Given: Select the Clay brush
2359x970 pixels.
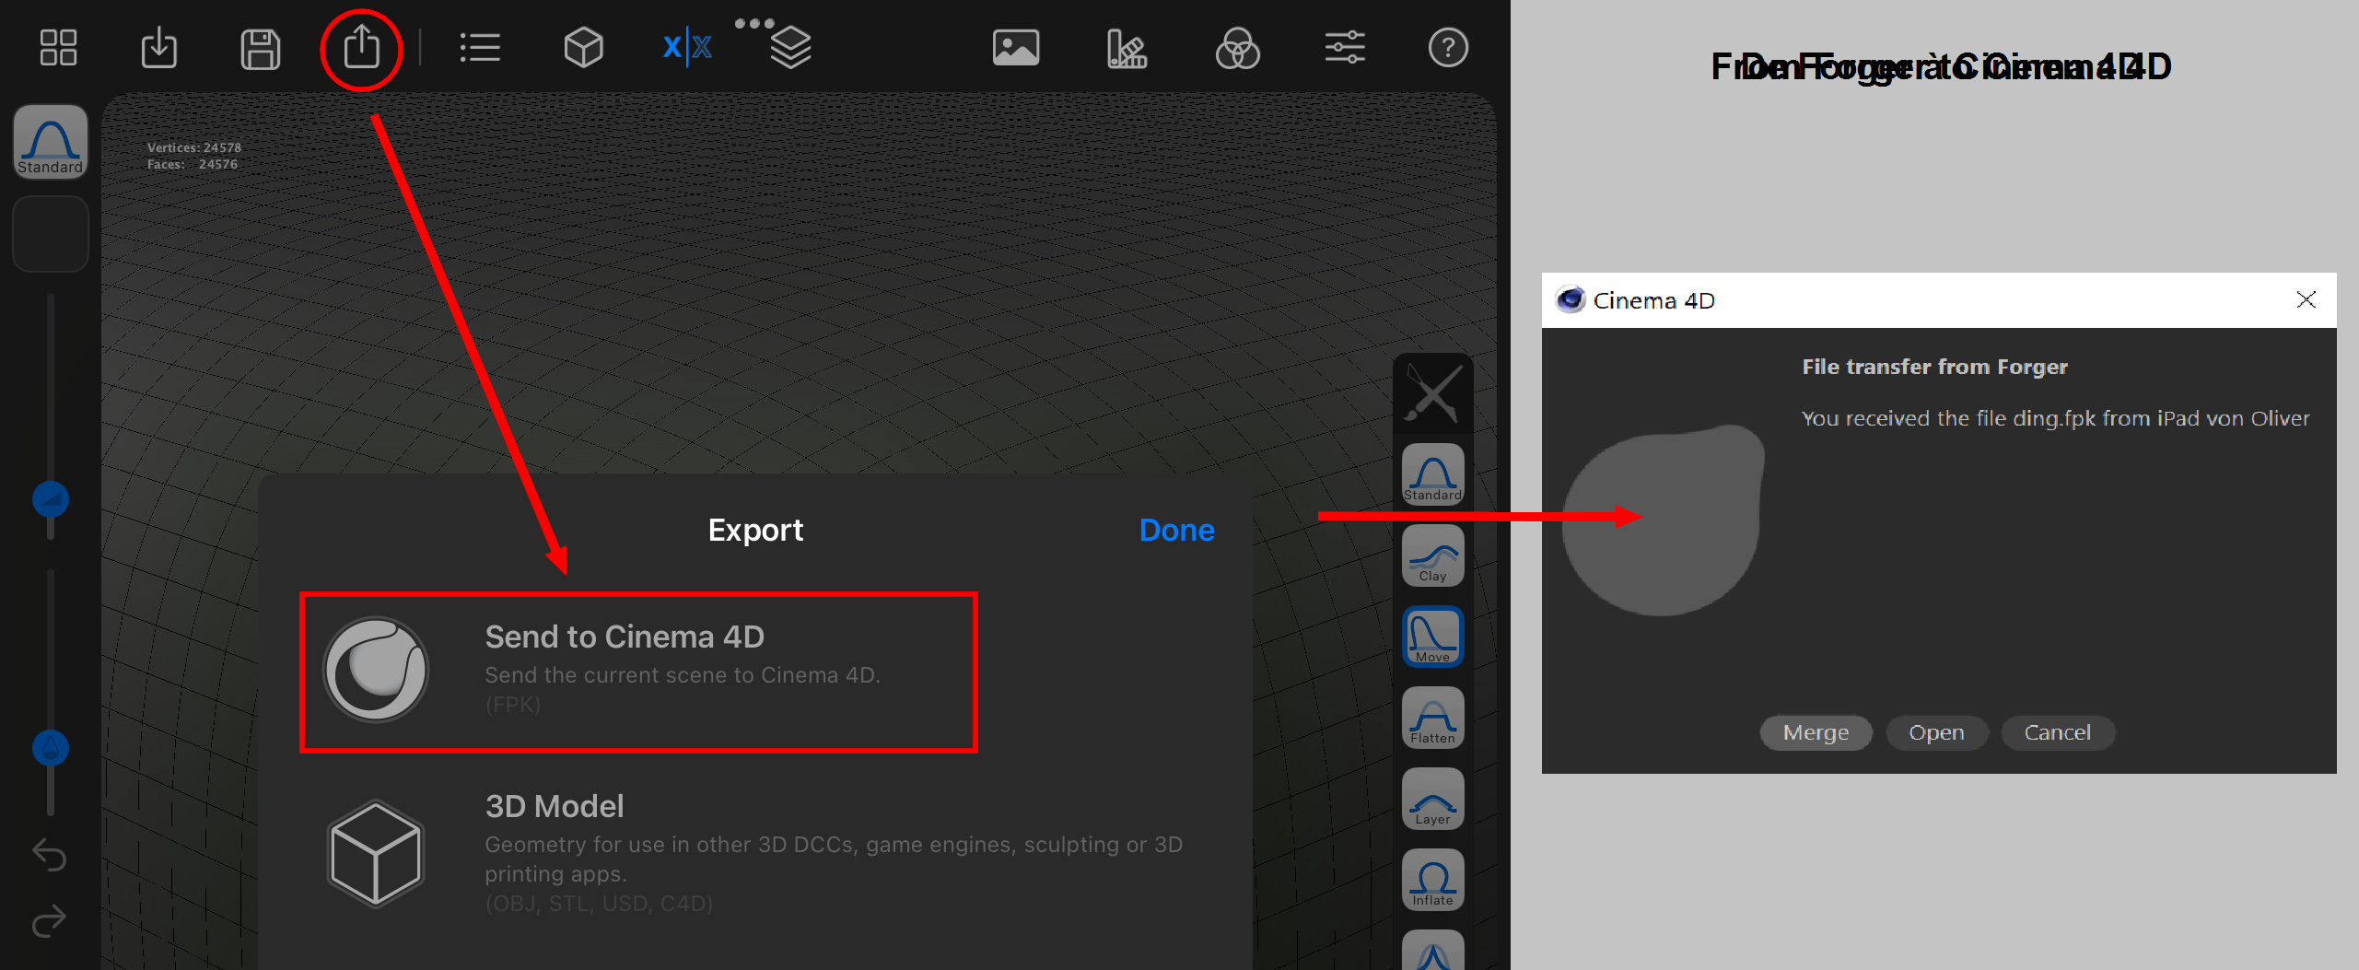Looking at the screenshot, I should pos(1432,555).
